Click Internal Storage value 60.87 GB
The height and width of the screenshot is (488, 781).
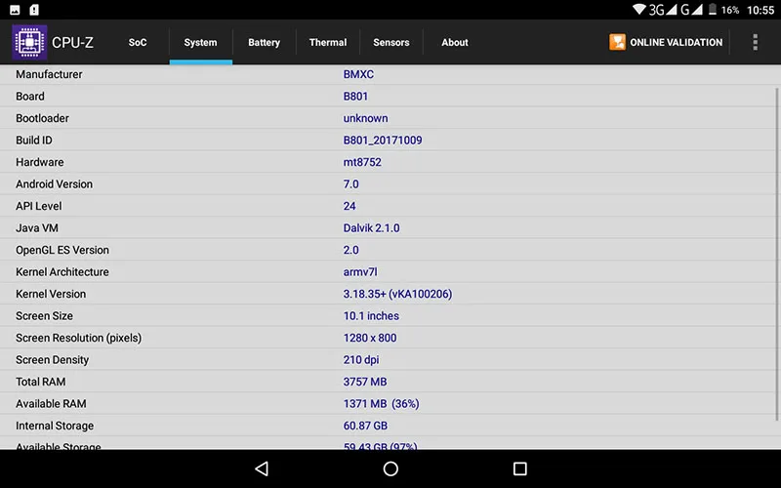365,426
